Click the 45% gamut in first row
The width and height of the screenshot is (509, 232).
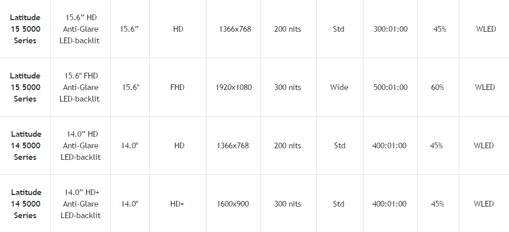point(440,29)
